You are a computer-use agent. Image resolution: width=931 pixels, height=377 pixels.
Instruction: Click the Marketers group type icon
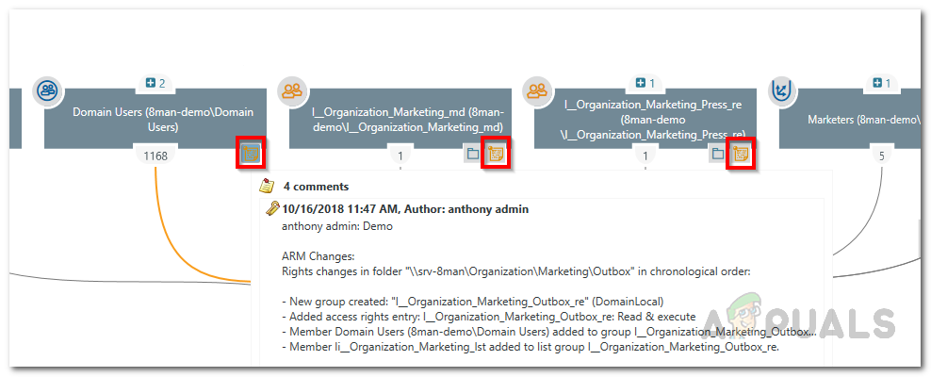tap(781, 91)
